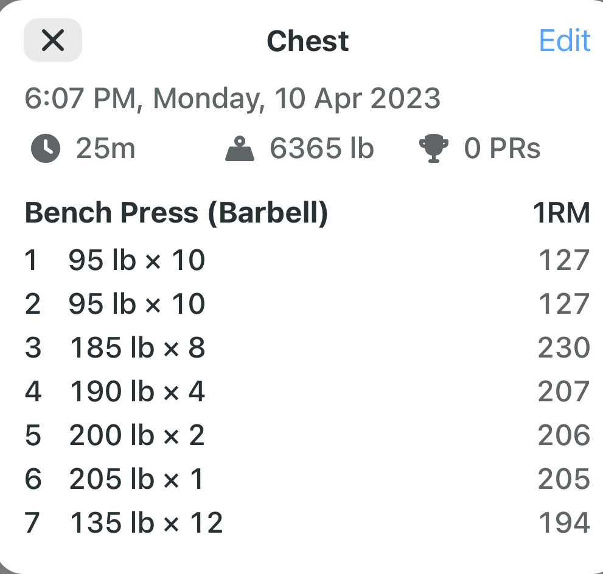This screenshot has width=603, height=574.
Task: Select set 3, 185 lb × 8
Action: 307,348
